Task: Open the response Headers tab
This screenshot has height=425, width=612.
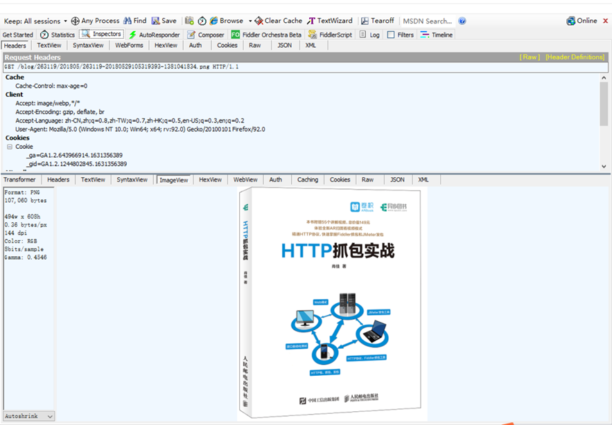Action: [x=58, y=180]
